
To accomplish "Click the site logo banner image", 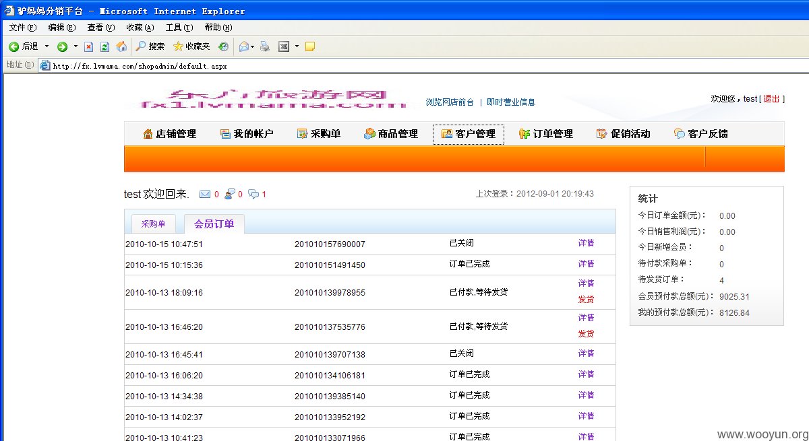I will click(x=273, y=98).
